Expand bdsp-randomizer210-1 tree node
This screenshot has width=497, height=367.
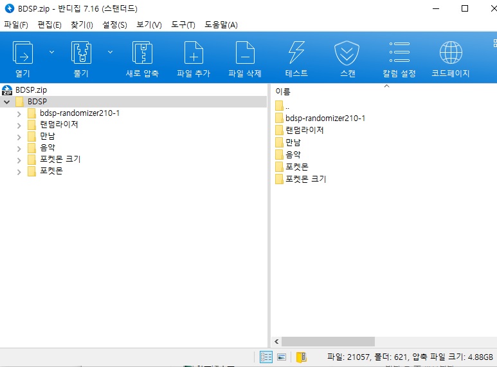(x=19, y=114)
